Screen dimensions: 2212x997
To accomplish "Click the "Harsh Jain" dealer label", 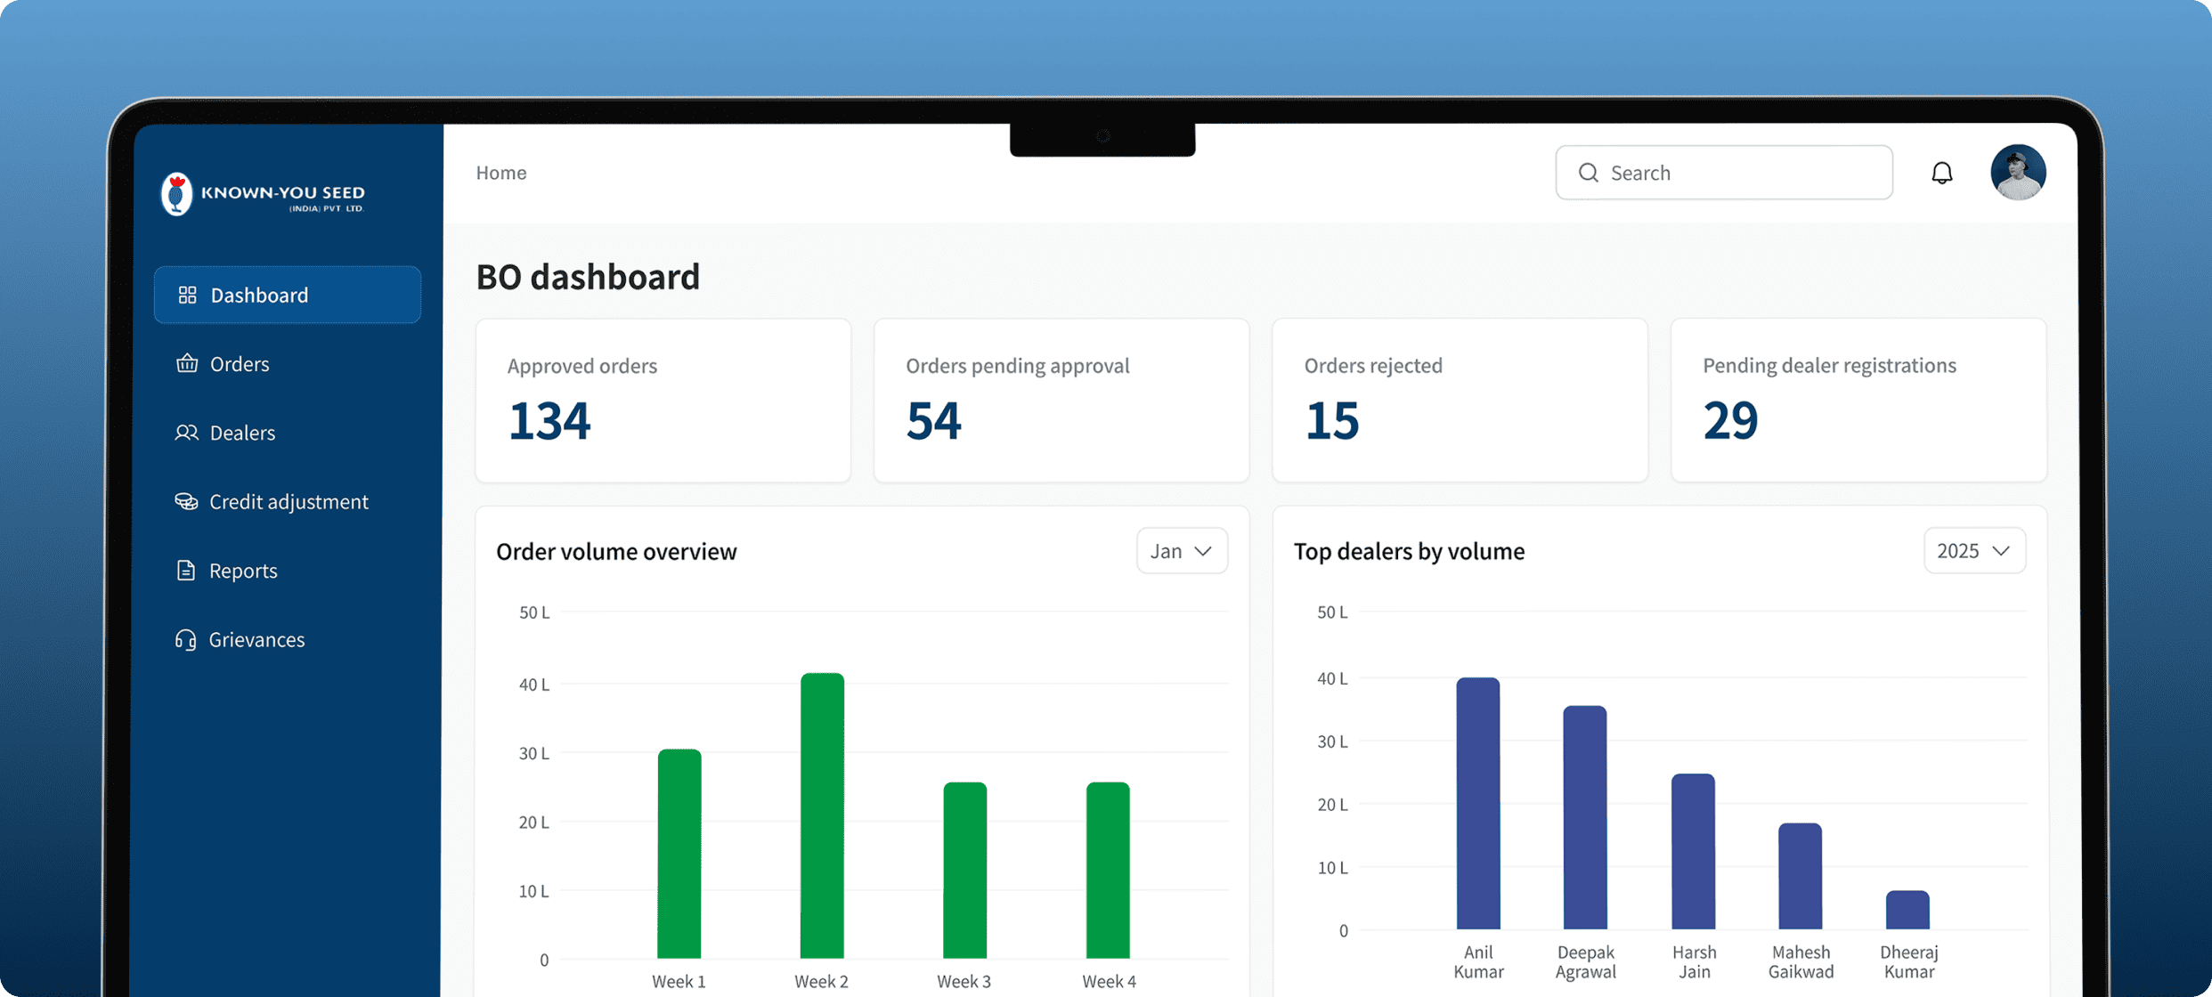I will pyautogui.click(x=1695, y=962).
